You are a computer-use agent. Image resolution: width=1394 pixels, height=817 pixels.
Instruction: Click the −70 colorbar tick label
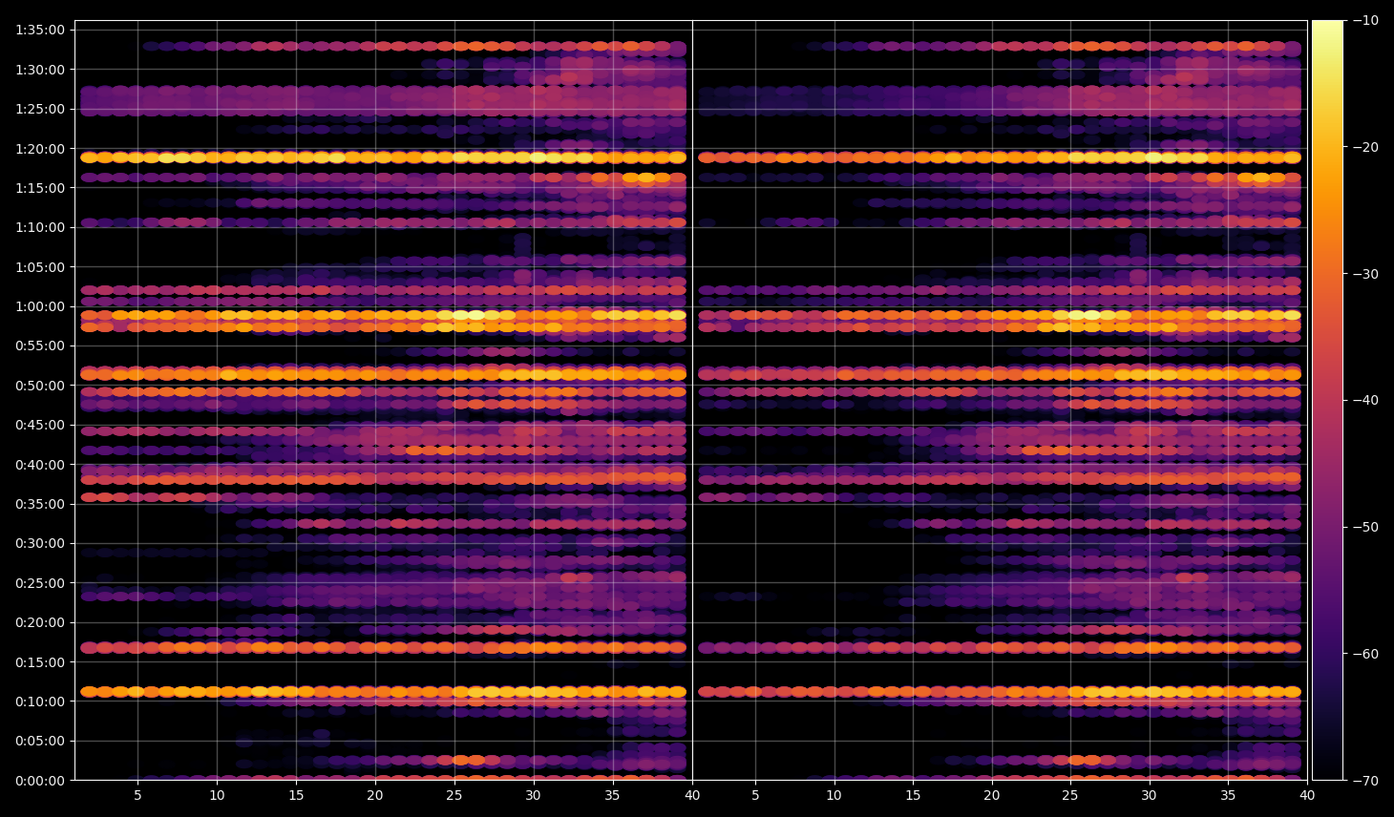(1365, 781)
